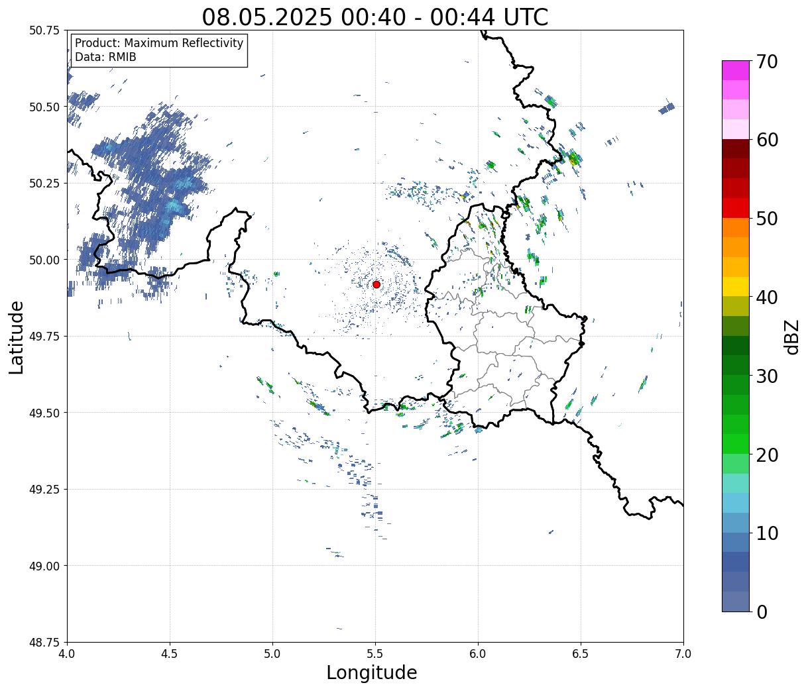Click the latitude tick label 50.25
This screenshot has height=689, width=808.
44,184
